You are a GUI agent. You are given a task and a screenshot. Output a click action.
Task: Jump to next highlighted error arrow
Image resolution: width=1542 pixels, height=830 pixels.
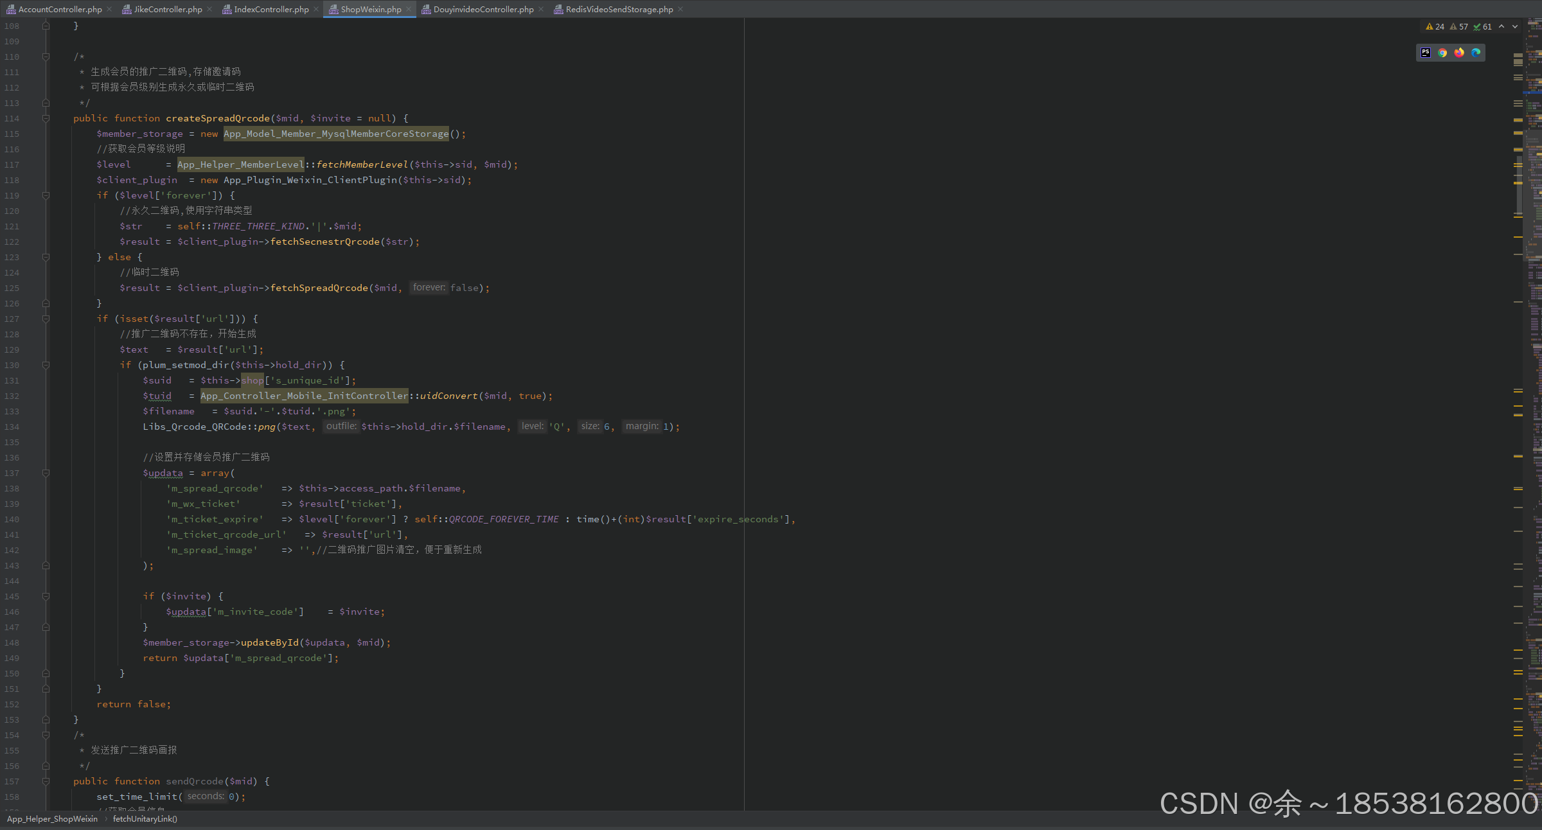coord(1515,27)
